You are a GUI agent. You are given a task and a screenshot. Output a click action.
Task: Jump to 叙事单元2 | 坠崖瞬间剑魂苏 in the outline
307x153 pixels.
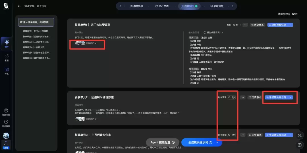(x=37, y=37)
